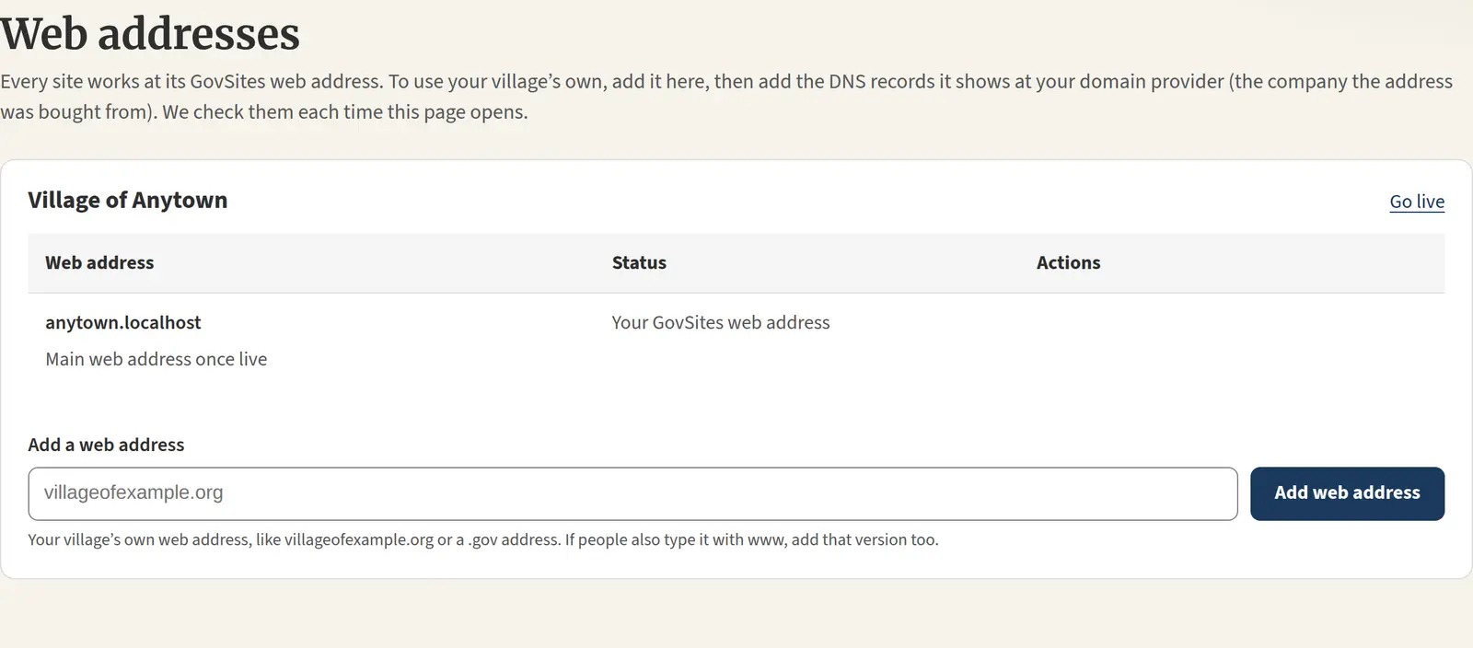The image size is (1473, 648).
Task: Focus the villageofexample.org address input field
Action: (632, 493)
